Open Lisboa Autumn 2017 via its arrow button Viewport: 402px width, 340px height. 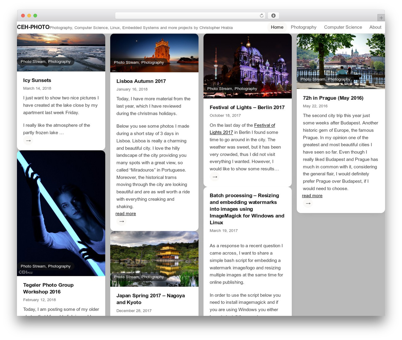pyautogui.click(x=122, y=221)
